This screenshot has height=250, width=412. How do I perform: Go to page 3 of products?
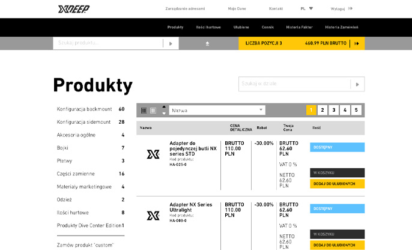pyautogui.click(x=333, y=110)
